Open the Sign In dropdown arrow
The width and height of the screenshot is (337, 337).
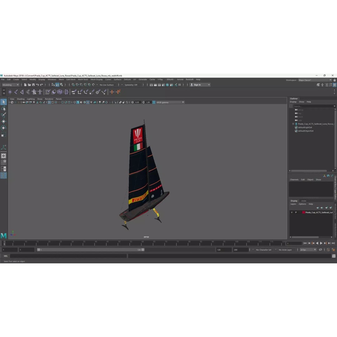point(209,85)
